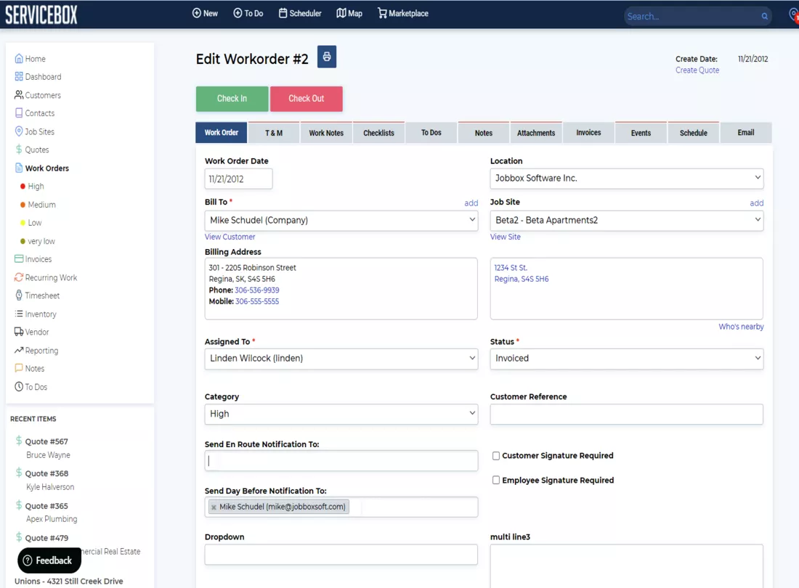This screenshot has height=588, width=799.
Task: Open the Schedule tab
Action: click(x=694, y=133)
